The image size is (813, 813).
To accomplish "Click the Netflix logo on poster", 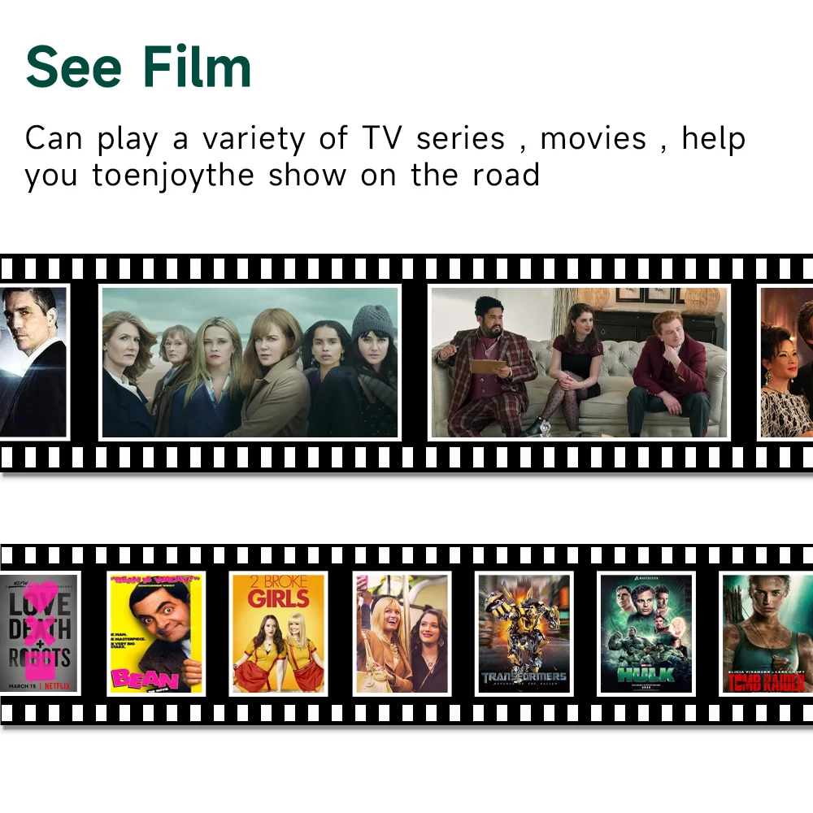I will 58,686.
